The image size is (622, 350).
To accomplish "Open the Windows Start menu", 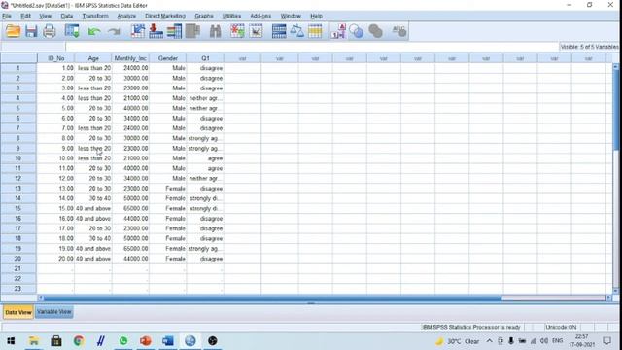I will coord(11,341).
